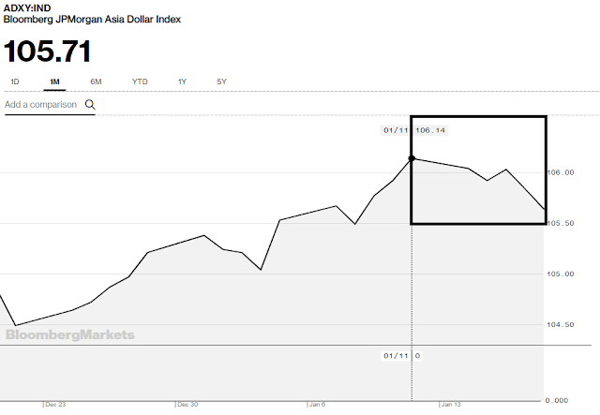This screenshot has width=600, height=415.
Task: Click the 01/11 data point marker
Action: [412, 158]
